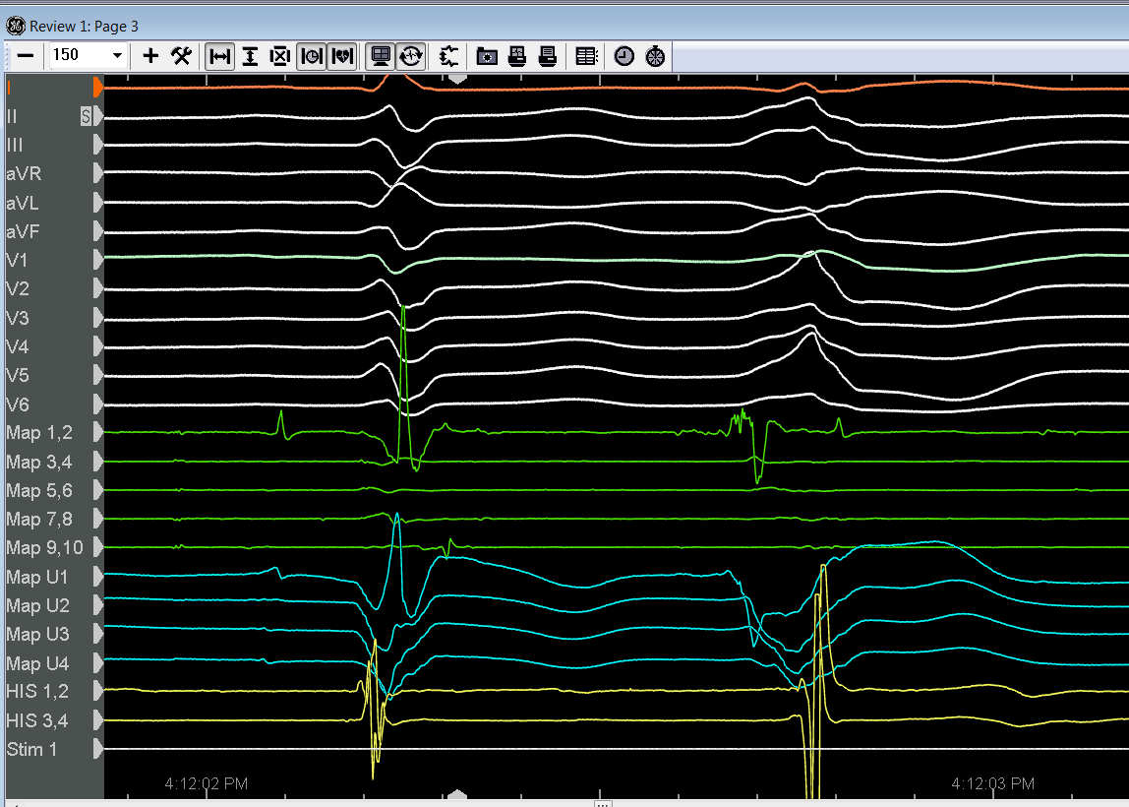This screenshot has height=807, width=1129.
Task: Select the V6 channel label
Action: [x=18, y=404]
